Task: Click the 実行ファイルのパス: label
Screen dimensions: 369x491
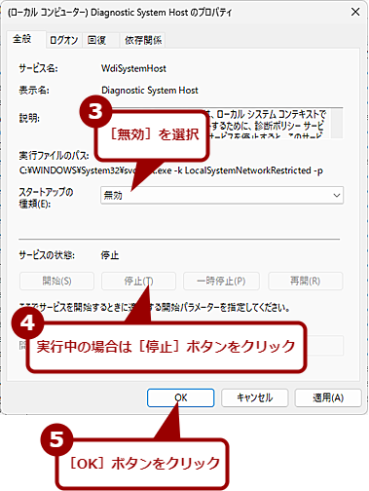Action: point(54,156)
